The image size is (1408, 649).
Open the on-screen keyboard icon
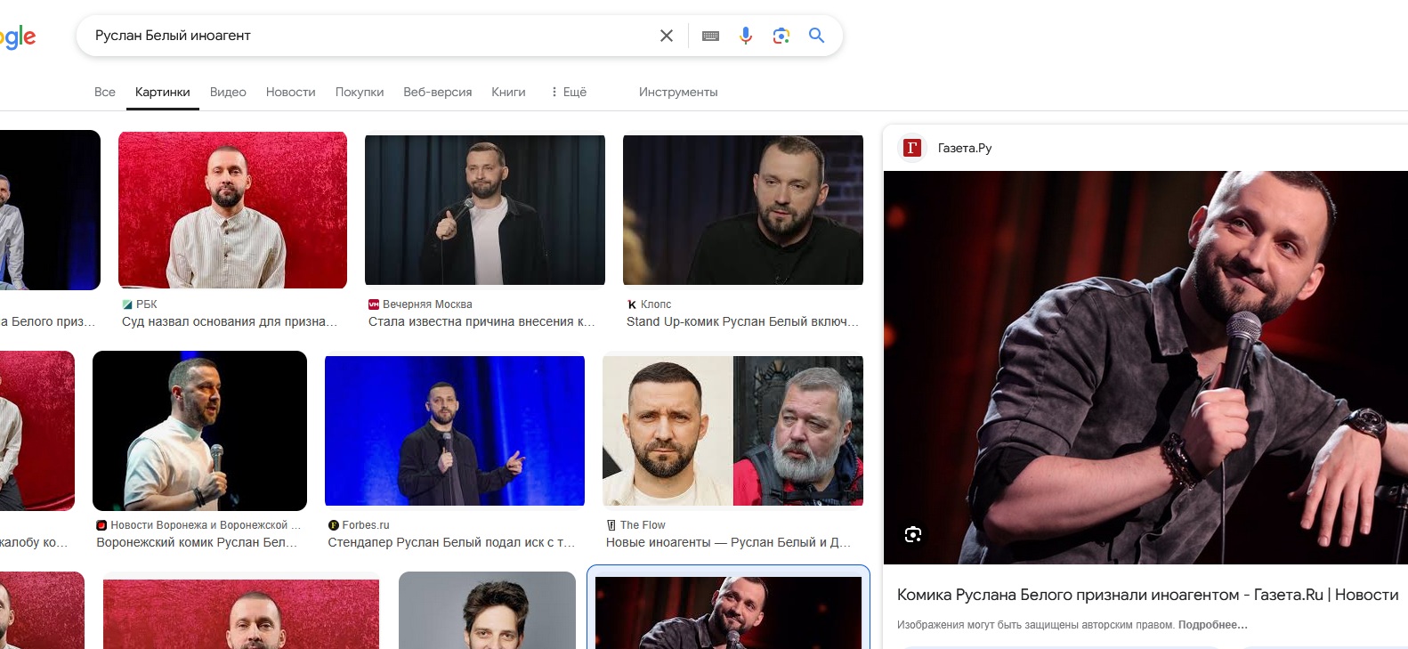710,36
